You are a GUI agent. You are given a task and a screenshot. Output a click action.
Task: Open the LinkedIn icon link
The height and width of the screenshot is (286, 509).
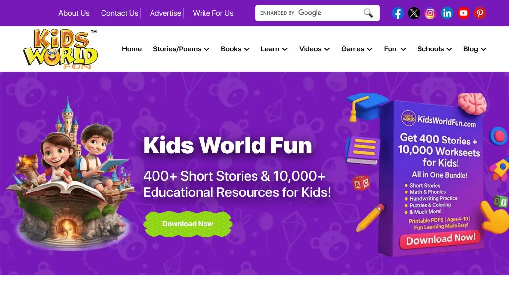(x=447, y=13)
